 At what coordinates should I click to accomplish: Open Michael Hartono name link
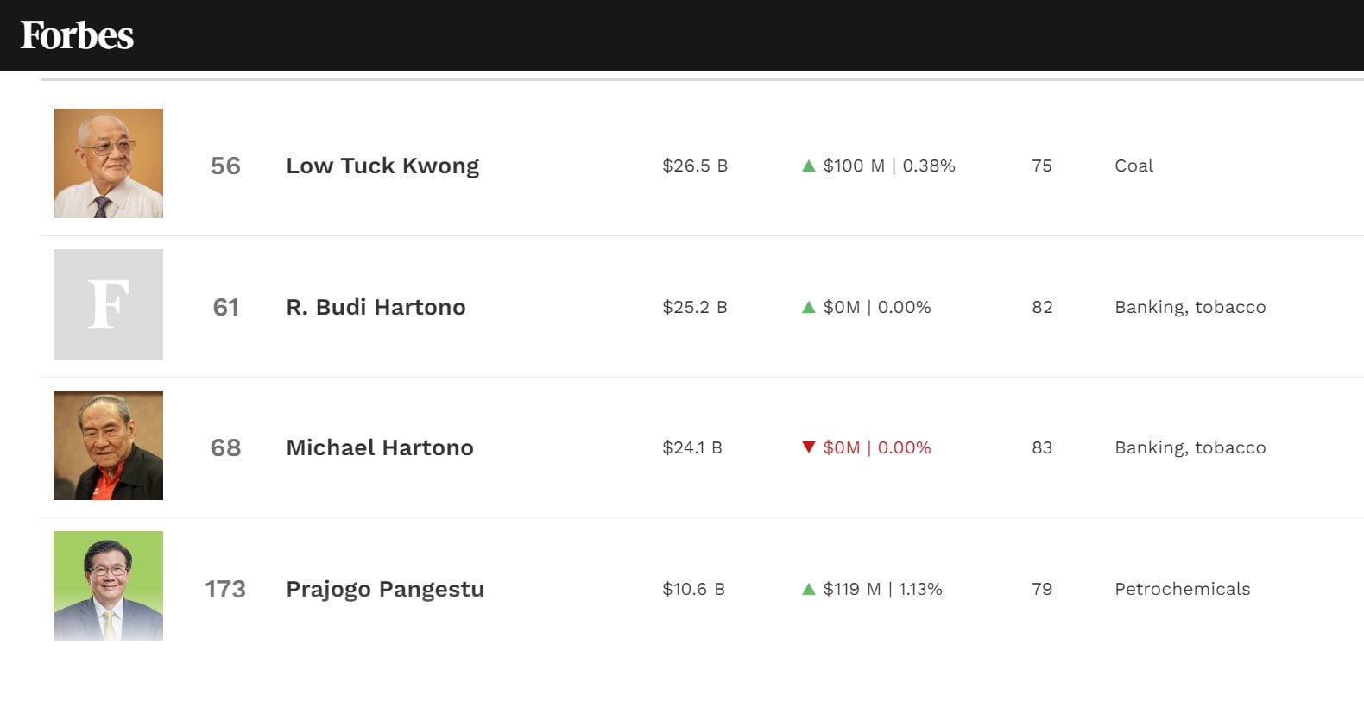click(380, 447)
